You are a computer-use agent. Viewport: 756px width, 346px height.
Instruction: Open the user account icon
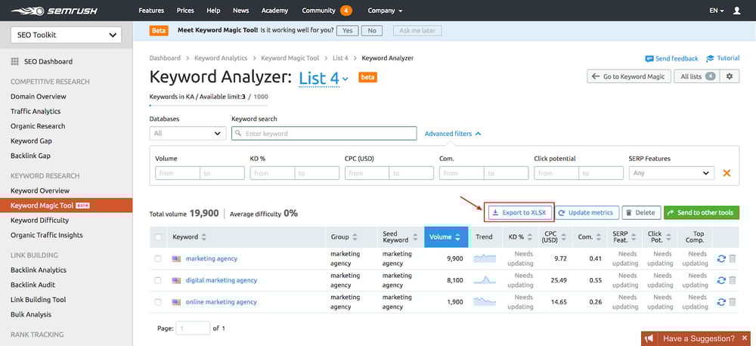click(736, 10)
